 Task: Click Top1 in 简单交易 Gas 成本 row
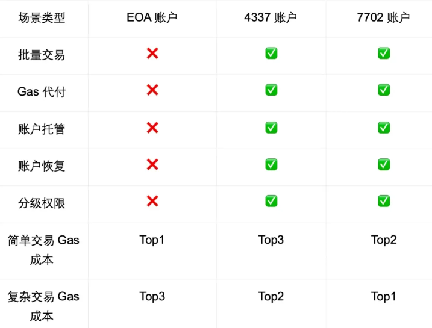click(x=152, y=240)
